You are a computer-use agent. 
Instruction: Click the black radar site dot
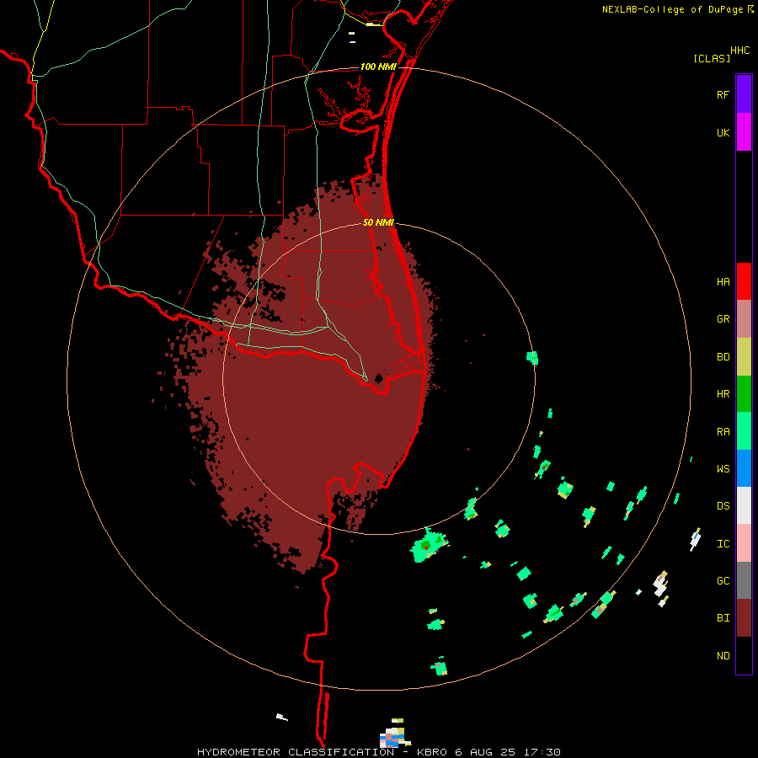[x=378, y=378]
